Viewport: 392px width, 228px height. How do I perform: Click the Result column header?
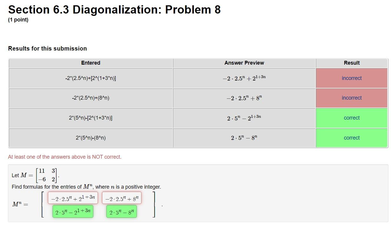pyautogui.click(x=351, y=63)
